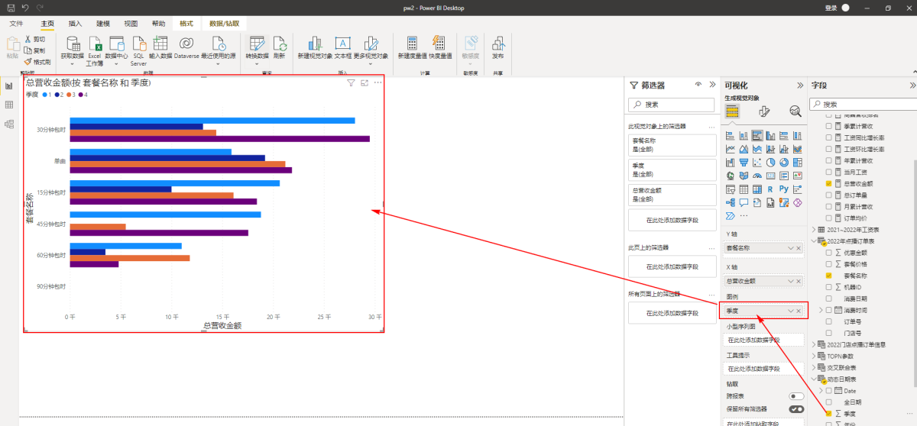Image resolution: width=917 pixels, height=426 pixels.
Task: Create a 快度量值 (Quick measure)
Action: tap(439, 47)
